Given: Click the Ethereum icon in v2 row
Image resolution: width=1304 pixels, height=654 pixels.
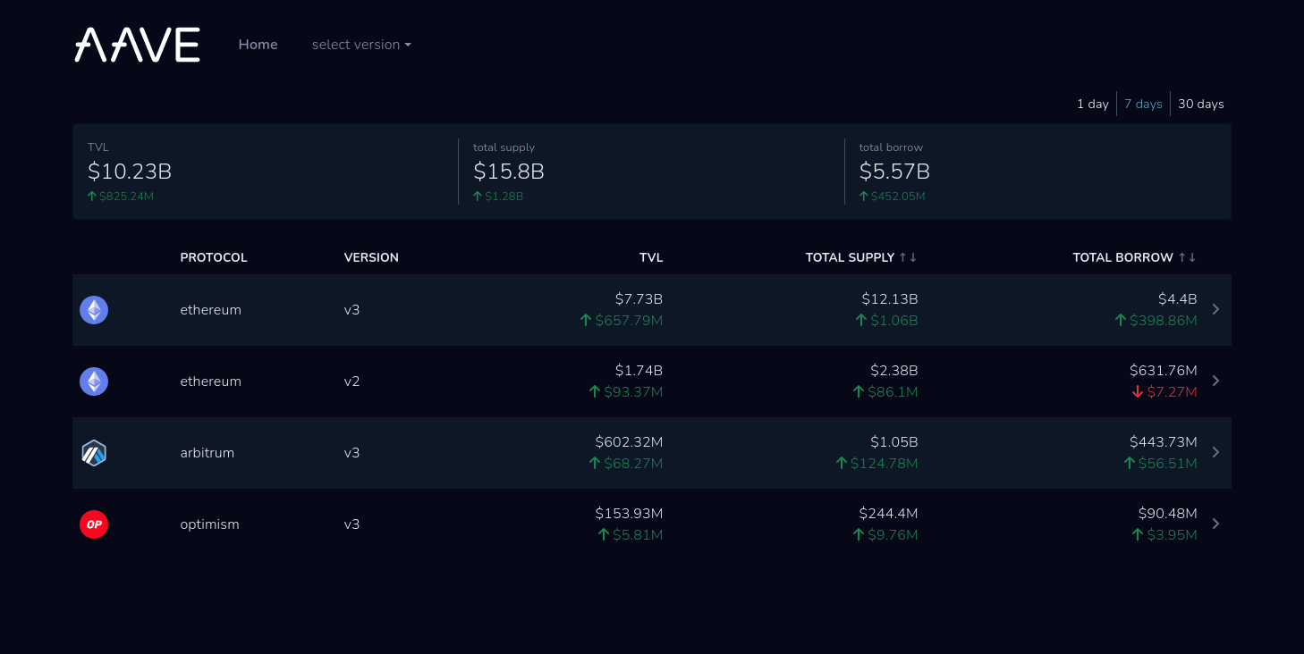Looking at the screenshot, I should 94,381.
